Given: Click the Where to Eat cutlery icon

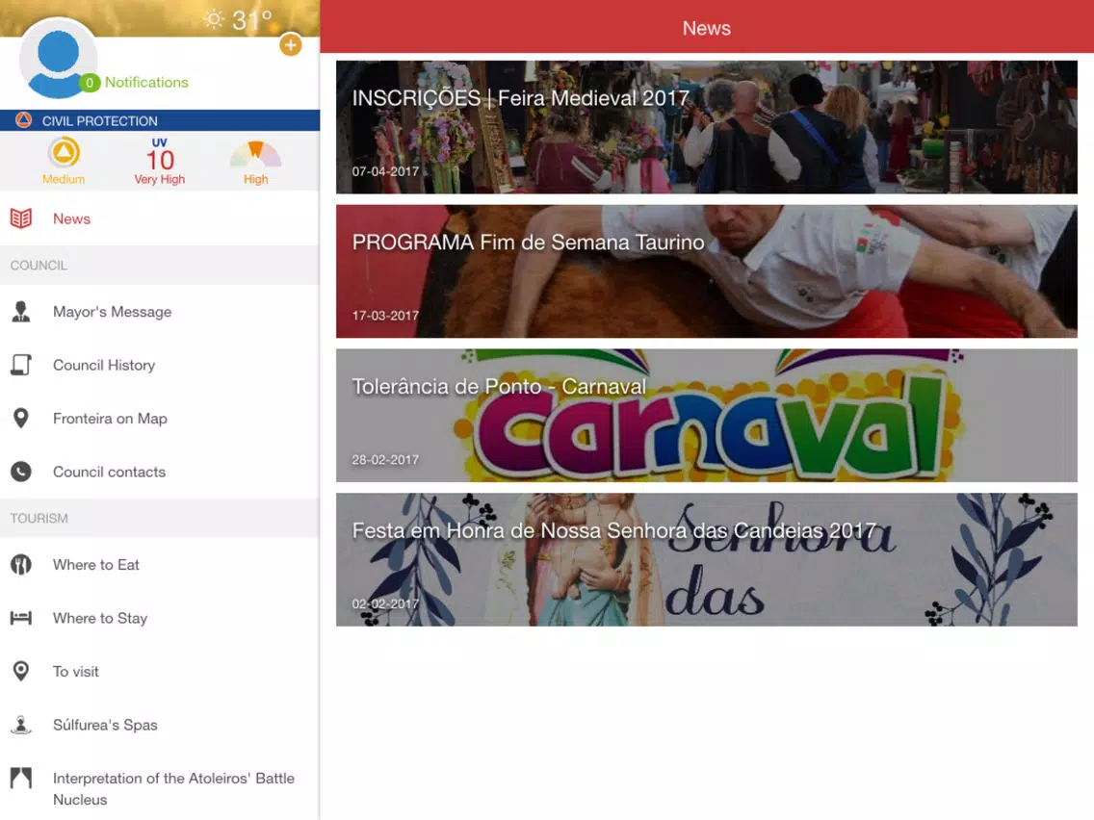Looking at the screenshot, I should point(21,565).
